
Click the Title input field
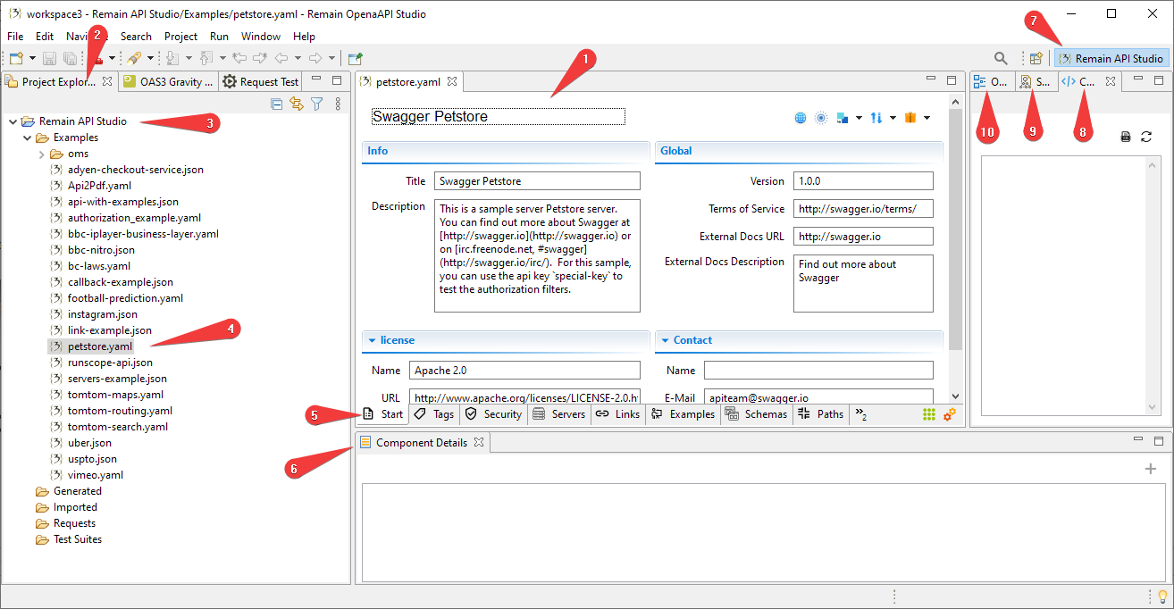(537, 180)
